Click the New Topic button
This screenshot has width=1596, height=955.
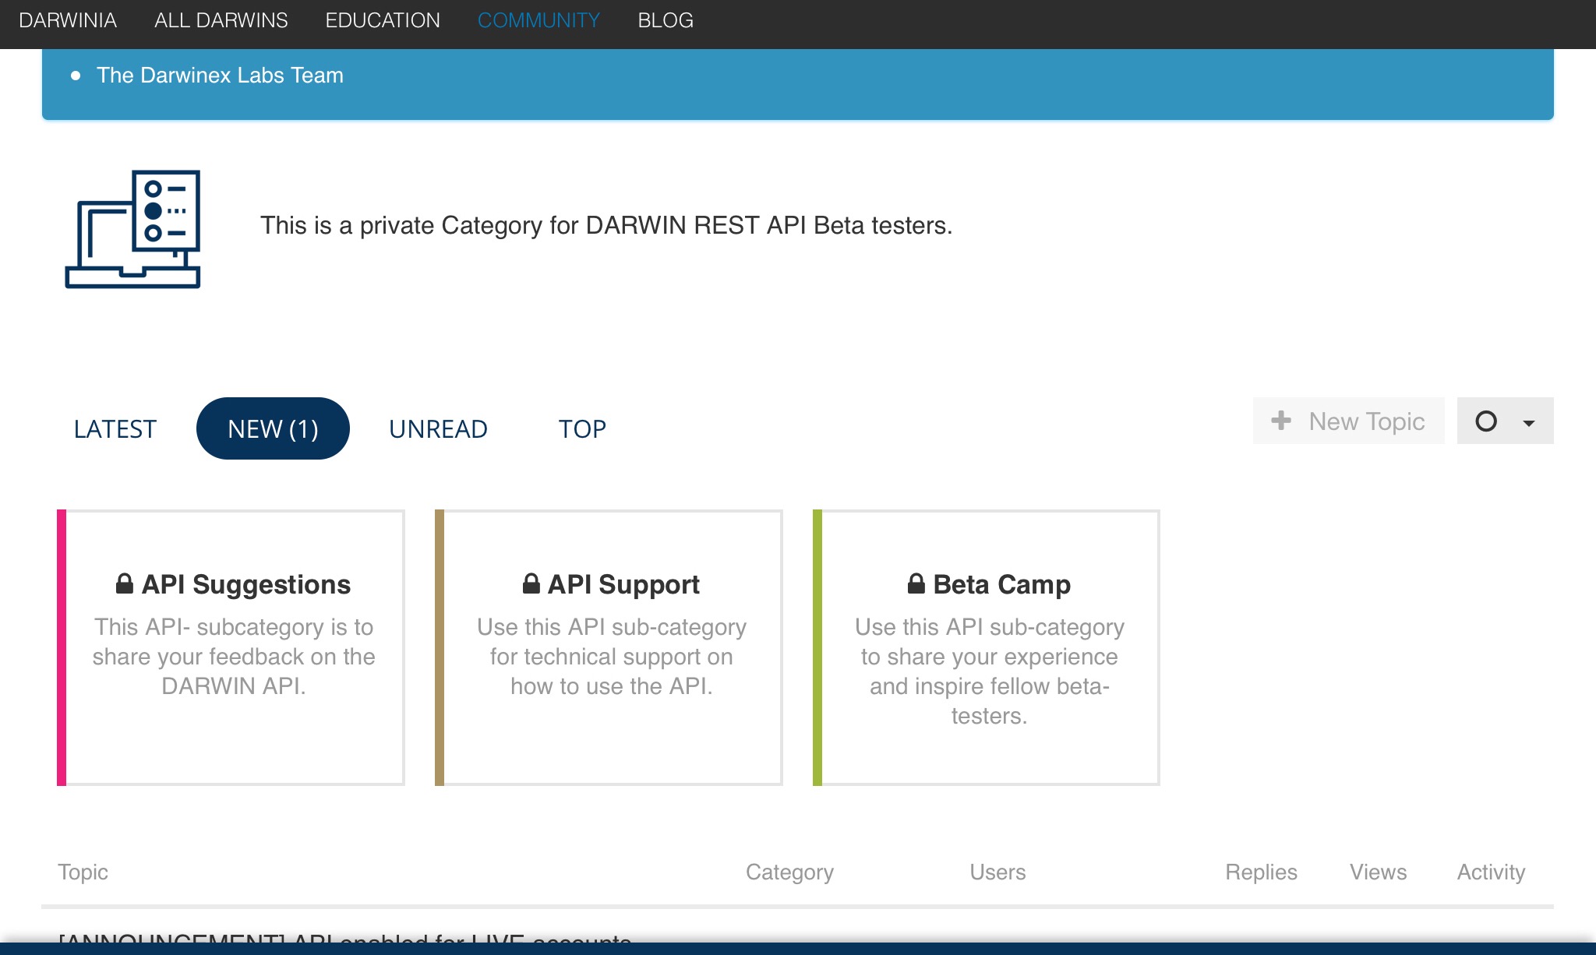[1348, 421]
